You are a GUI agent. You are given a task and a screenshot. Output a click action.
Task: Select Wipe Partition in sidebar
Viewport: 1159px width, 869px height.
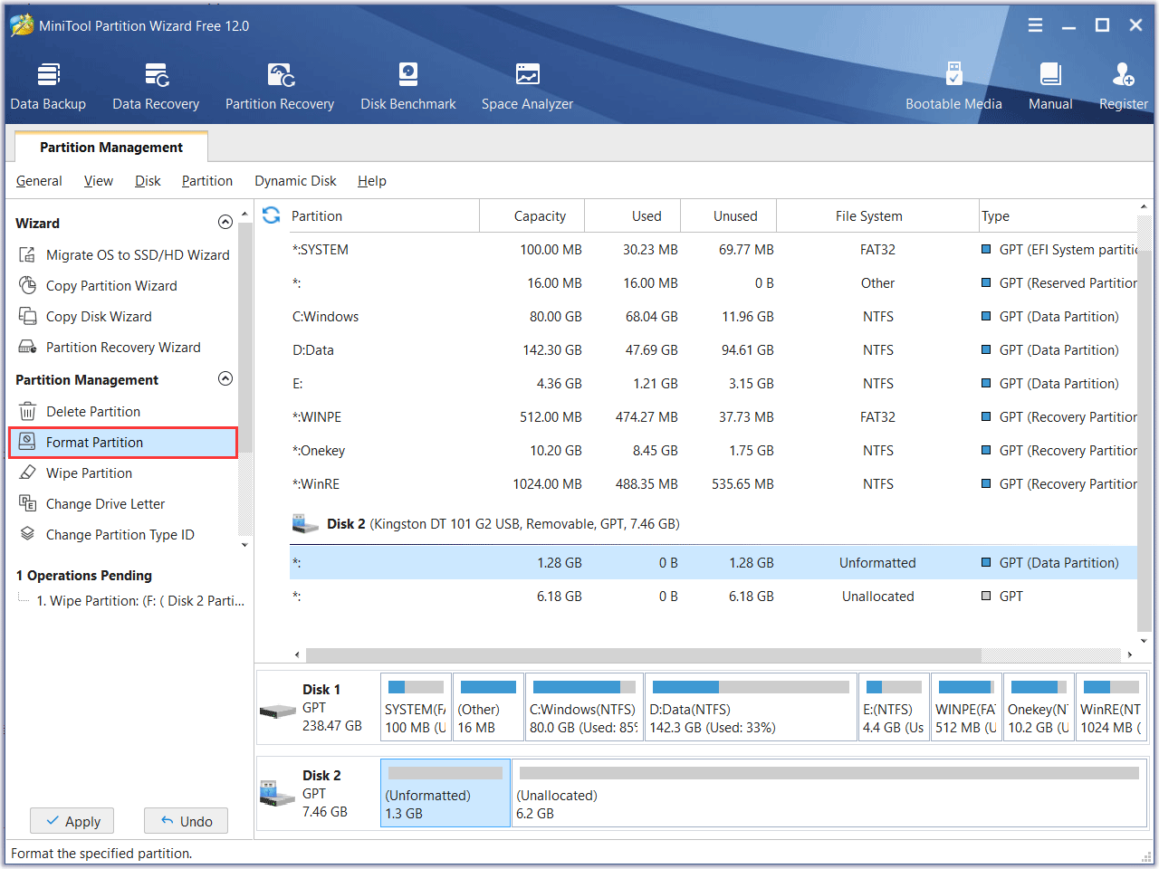(76, 473)
